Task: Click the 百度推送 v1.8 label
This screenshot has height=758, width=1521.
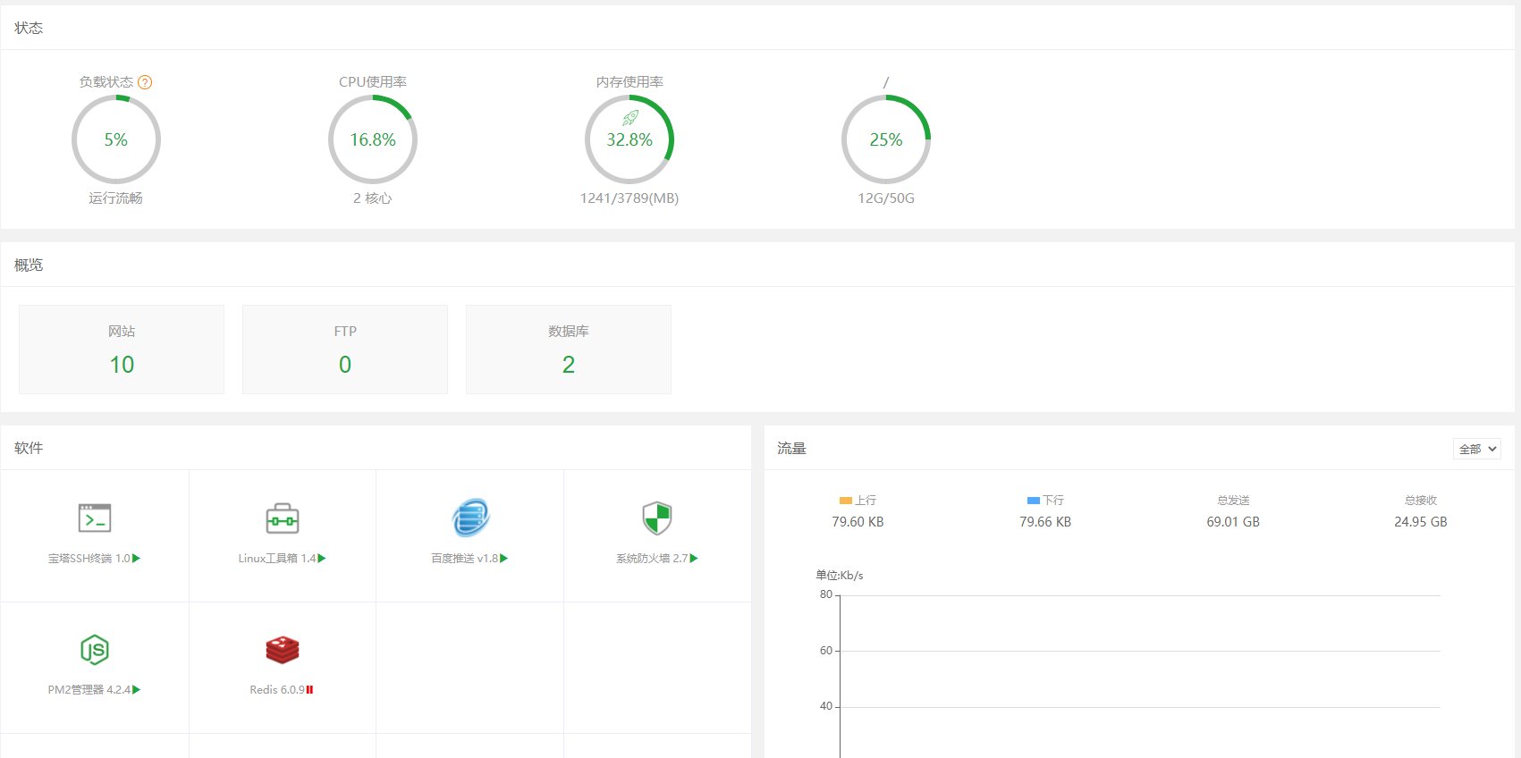Action: (465, 559)
